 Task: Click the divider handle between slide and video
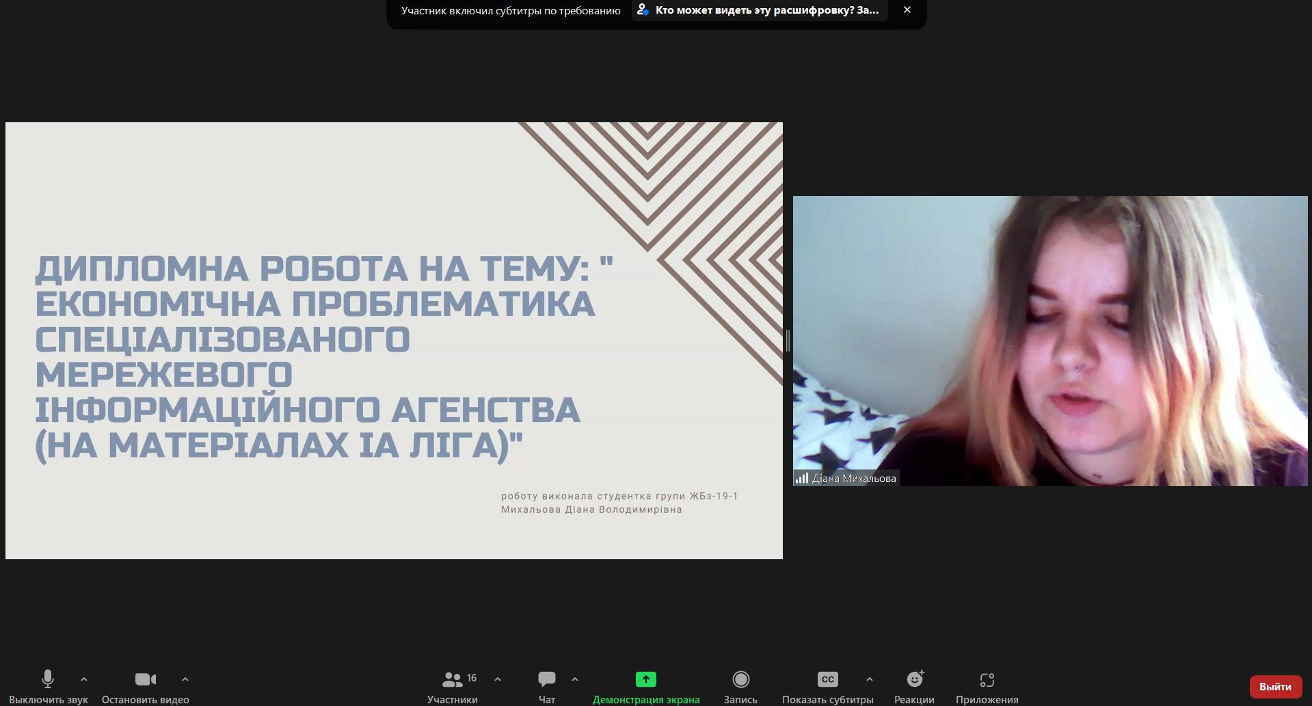[x=788, y=341]
